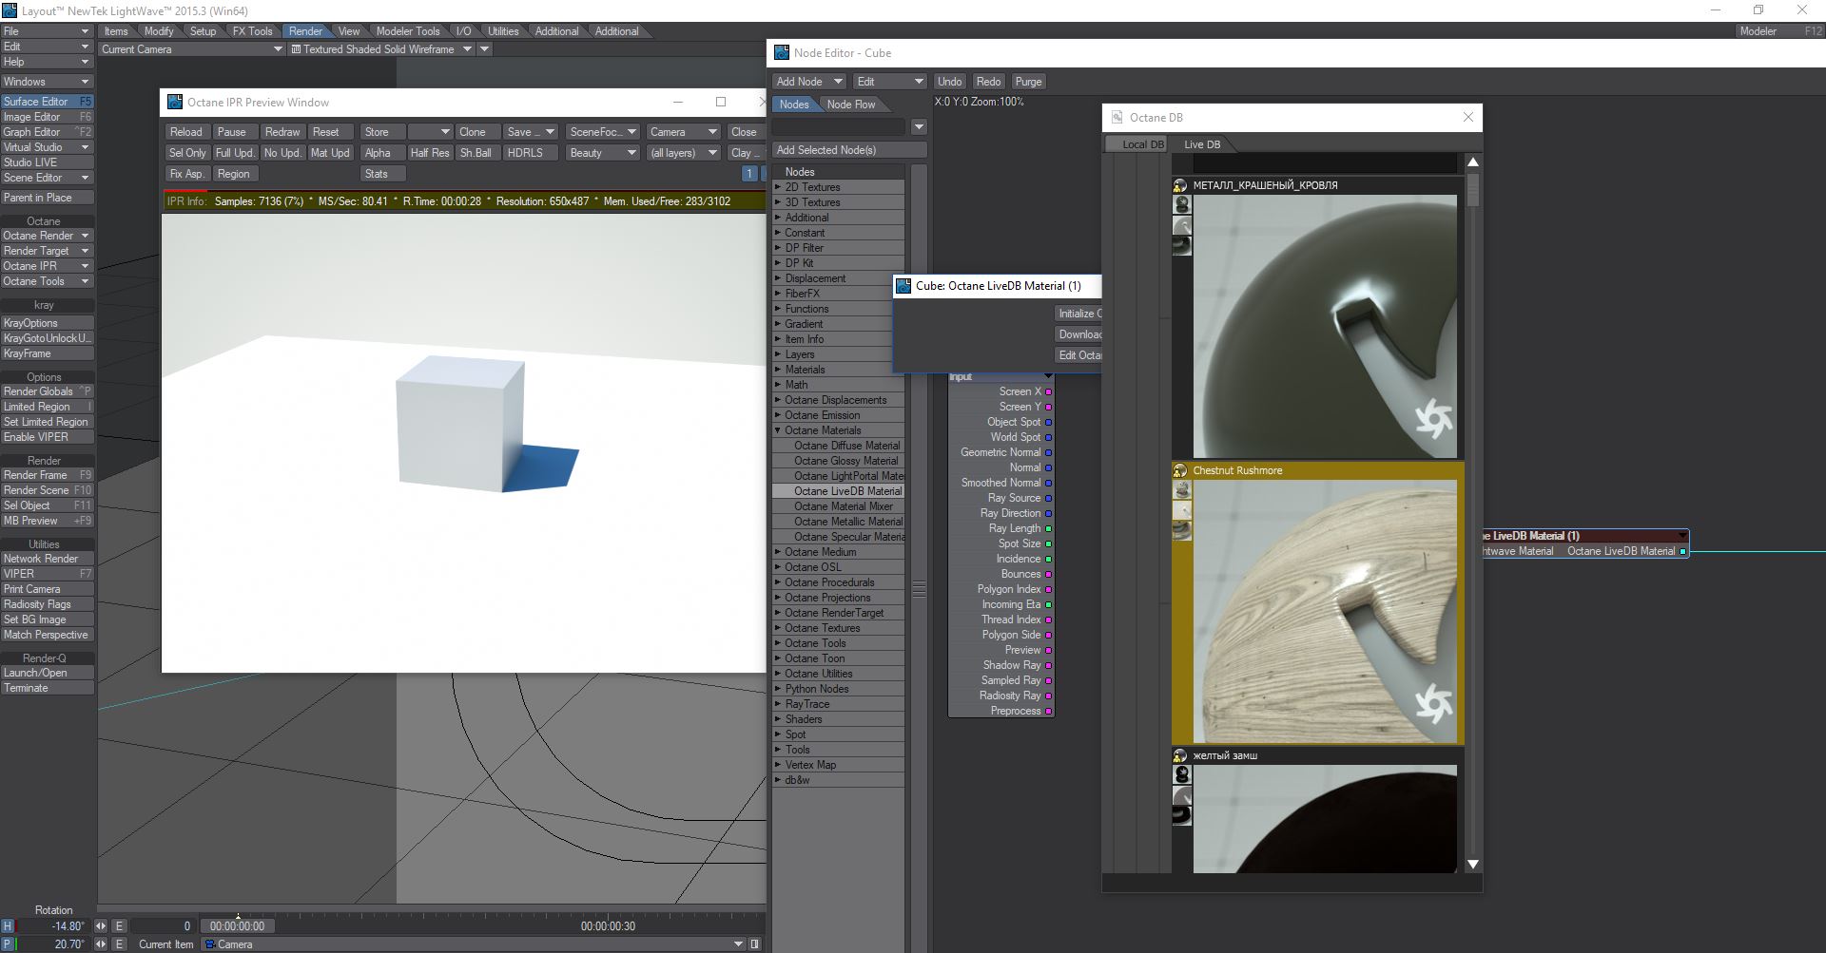Image resolution: width=1826 pixels, height=953 pixels.
Task: Click the Octane LiveDB Material output connector
Action: [1682, 551]
